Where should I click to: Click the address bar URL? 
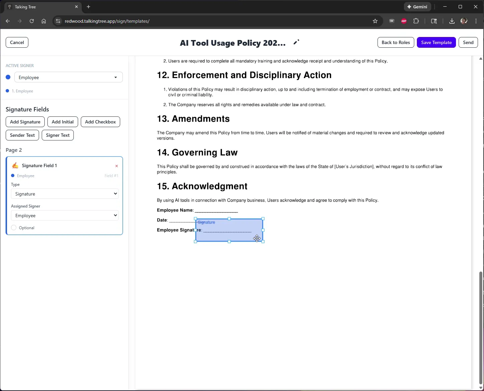point(107,21)
